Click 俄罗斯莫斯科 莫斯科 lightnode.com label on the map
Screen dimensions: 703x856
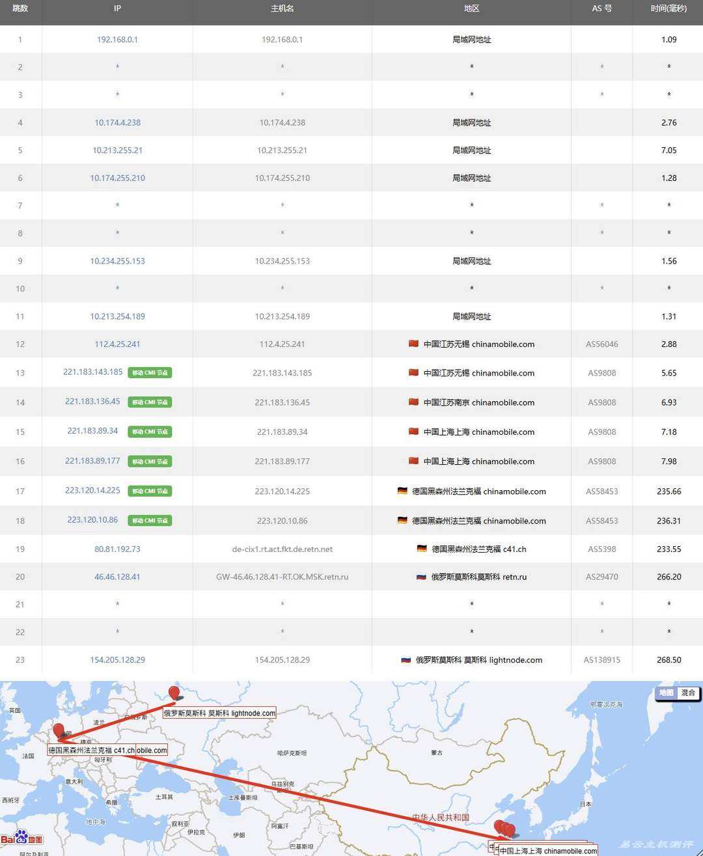click(x=219, y=713)
